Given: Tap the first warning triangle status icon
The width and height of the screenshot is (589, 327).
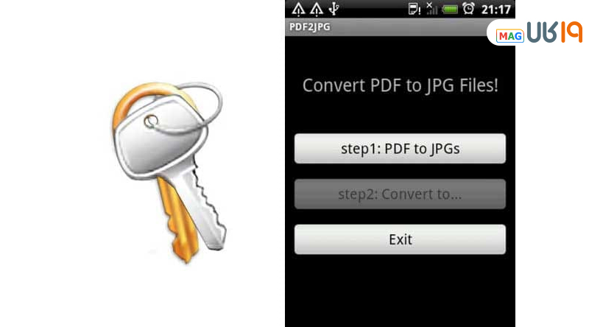Looking at the screenshot, I should tap(299, 9).
